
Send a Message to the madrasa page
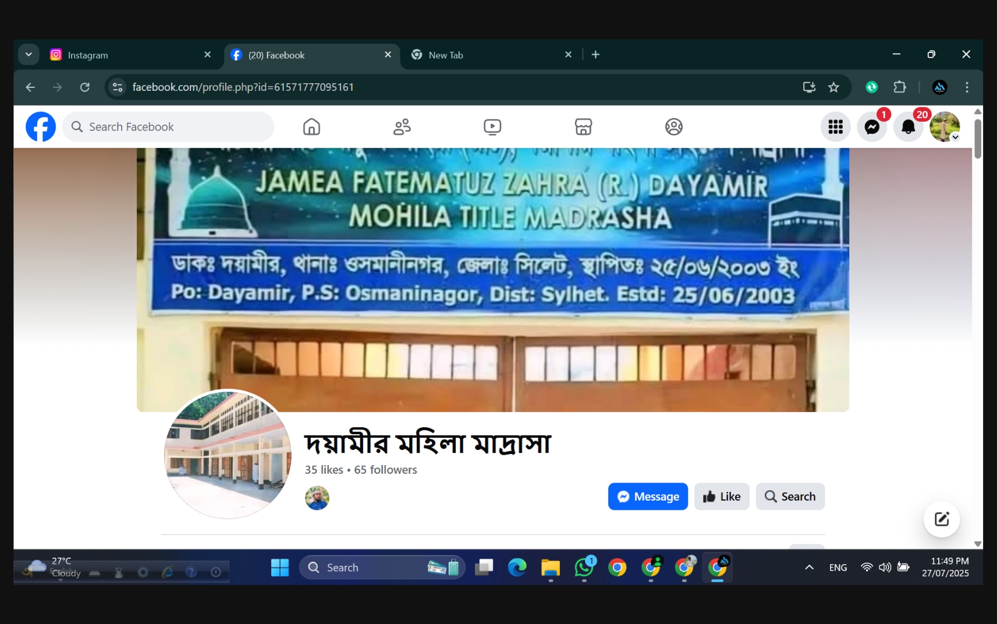pos(648,496)
